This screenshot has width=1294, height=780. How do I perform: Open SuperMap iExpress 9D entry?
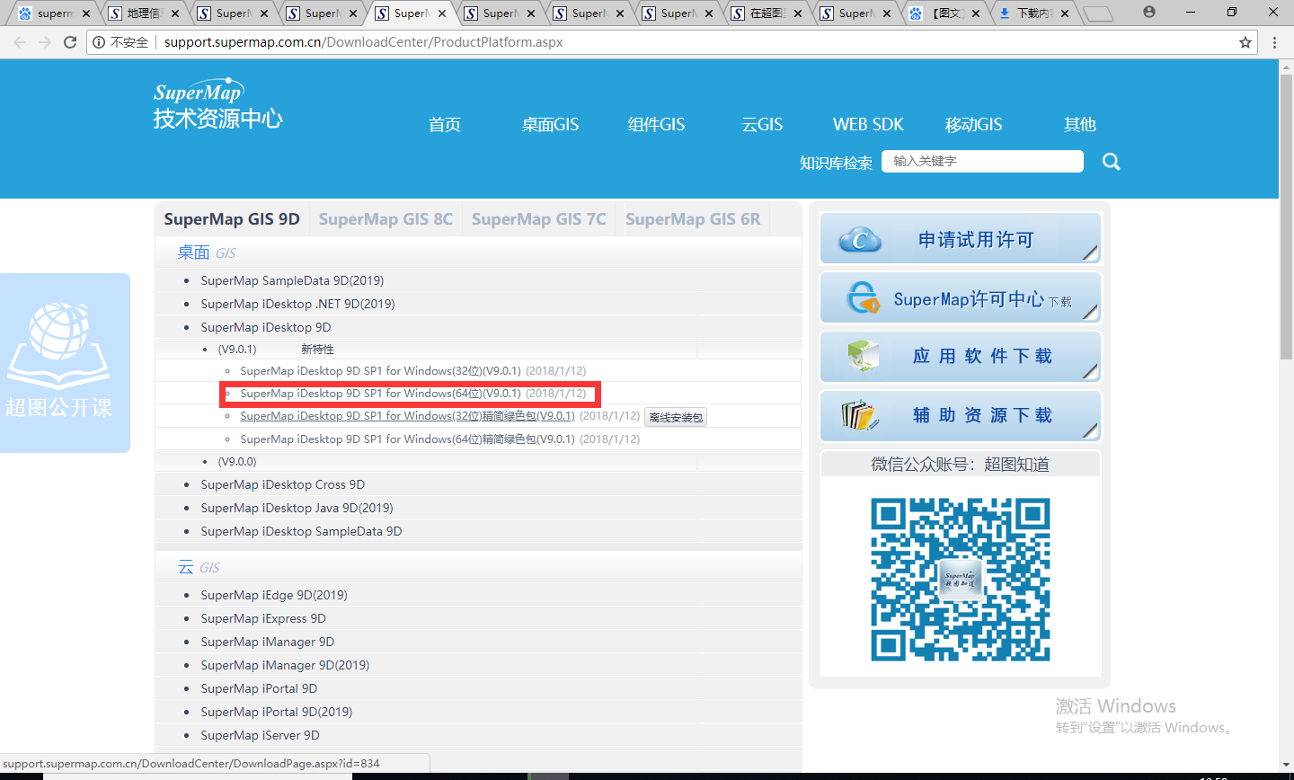coord(263,618)
